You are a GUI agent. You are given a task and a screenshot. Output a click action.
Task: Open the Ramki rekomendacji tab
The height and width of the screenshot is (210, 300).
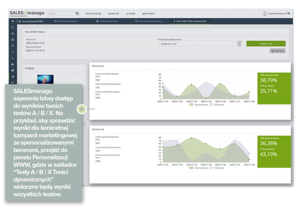pyautogui.click(x=66, y=21)
